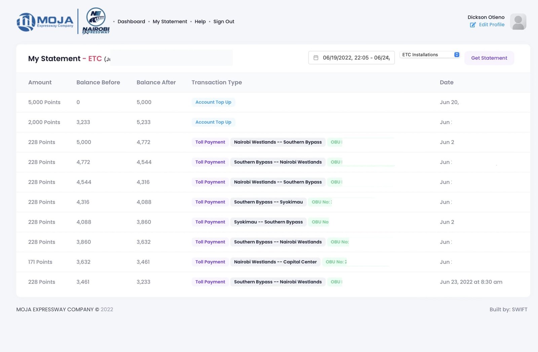Click the Balance Before column header

[x=98, y=82]
